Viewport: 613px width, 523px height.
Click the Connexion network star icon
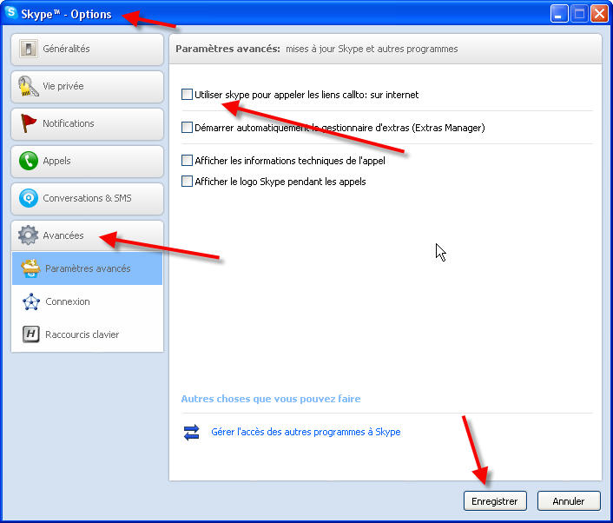click(x=31, y=301)
